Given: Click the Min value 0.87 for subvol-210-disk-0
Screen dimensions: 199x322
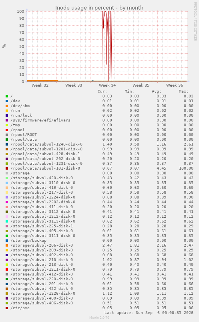Looking at the screenshot, I should coord(135,260).
